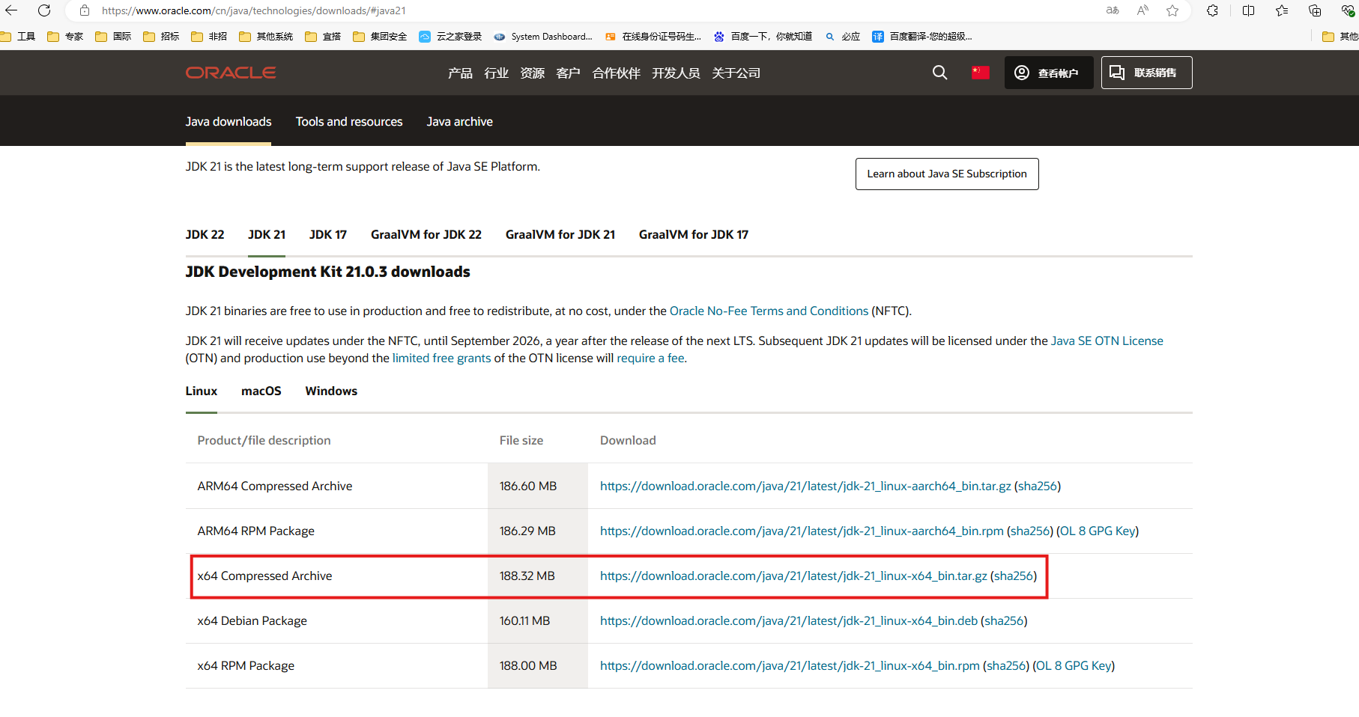1359x717 pixels.
Task: Open the 工具 bookmark folder
Action: click(18, 36)
